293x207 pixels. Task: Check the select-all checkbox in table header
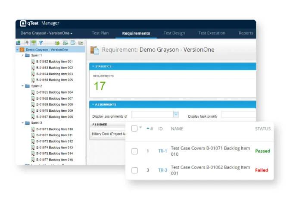[134, 129]
